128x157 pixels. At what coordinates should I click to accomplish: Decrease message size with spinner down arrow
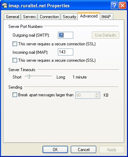(97, 97)
